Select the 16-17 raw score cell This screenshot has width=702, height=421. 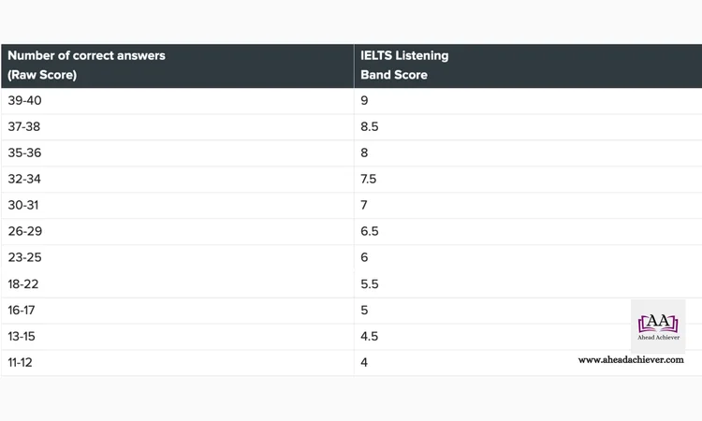tap(177, 311)
